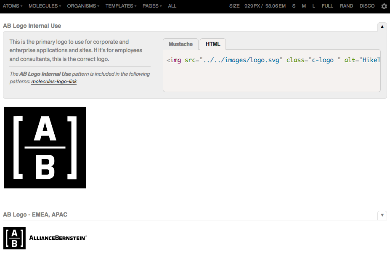Click the 'This is the primary logo' description
The height and width of the screenshot is (262, 390).
click(76, 50)
